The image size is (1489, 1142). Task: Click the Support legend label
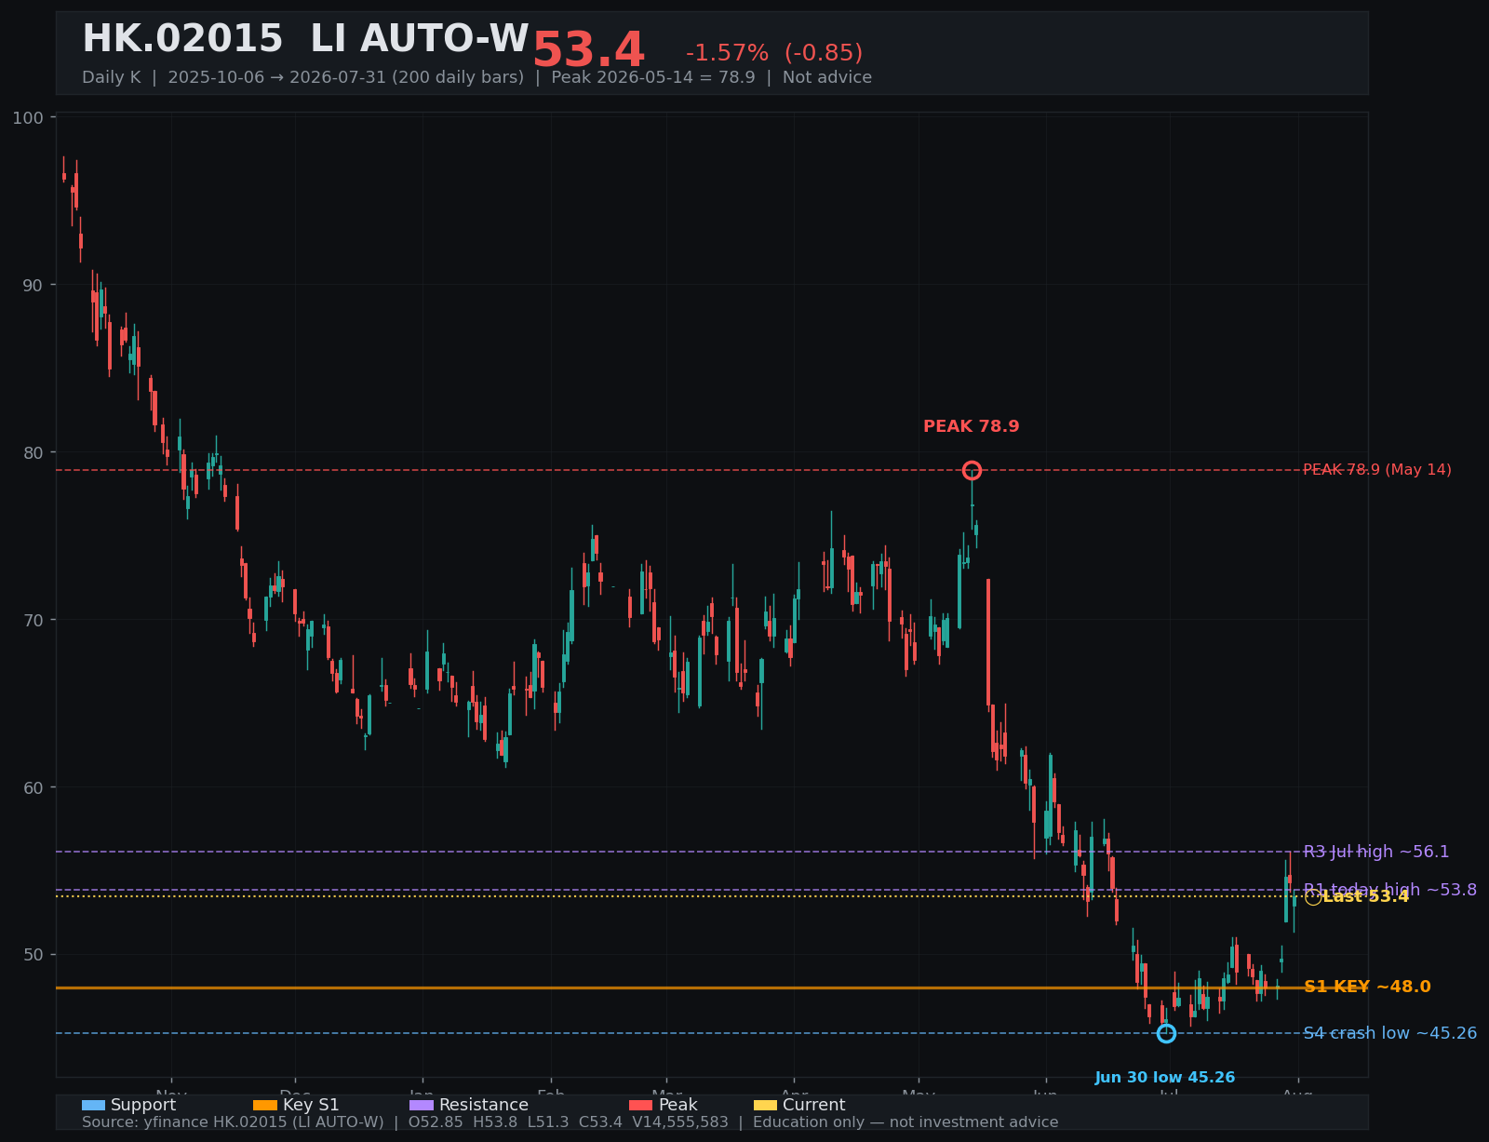pos(143,1105)
